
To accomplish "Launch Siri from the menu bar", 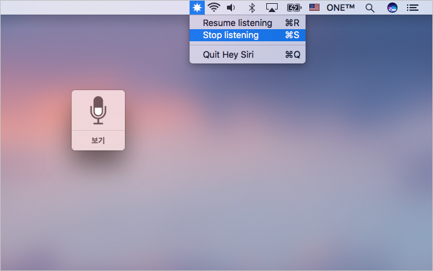I will tap(392, 8).
